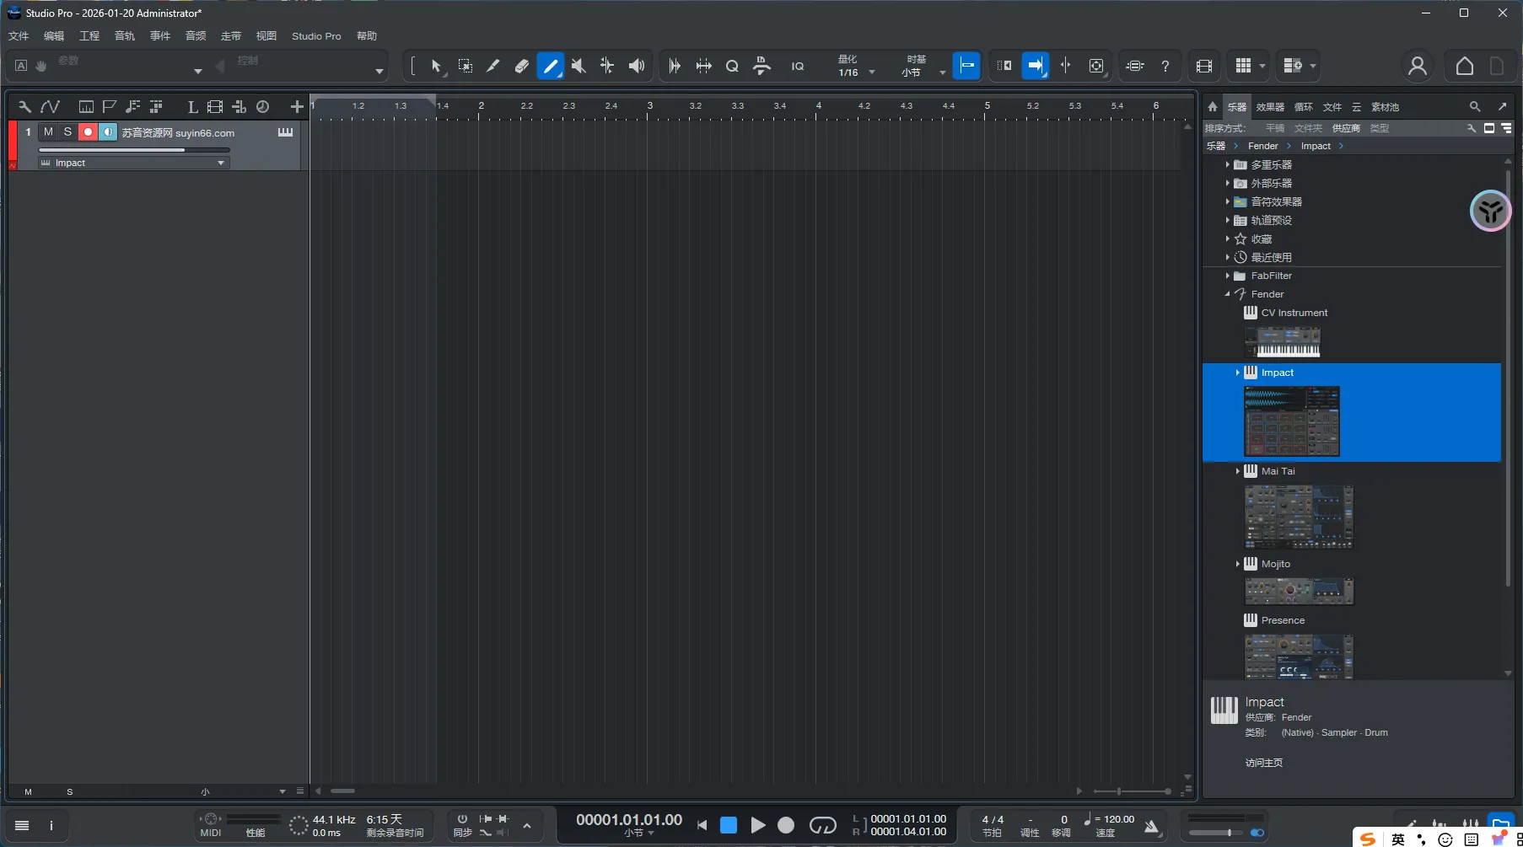Screen dimensions: 1523x847
Task: Mute track 1 with the M button
Action: point(48,131)
